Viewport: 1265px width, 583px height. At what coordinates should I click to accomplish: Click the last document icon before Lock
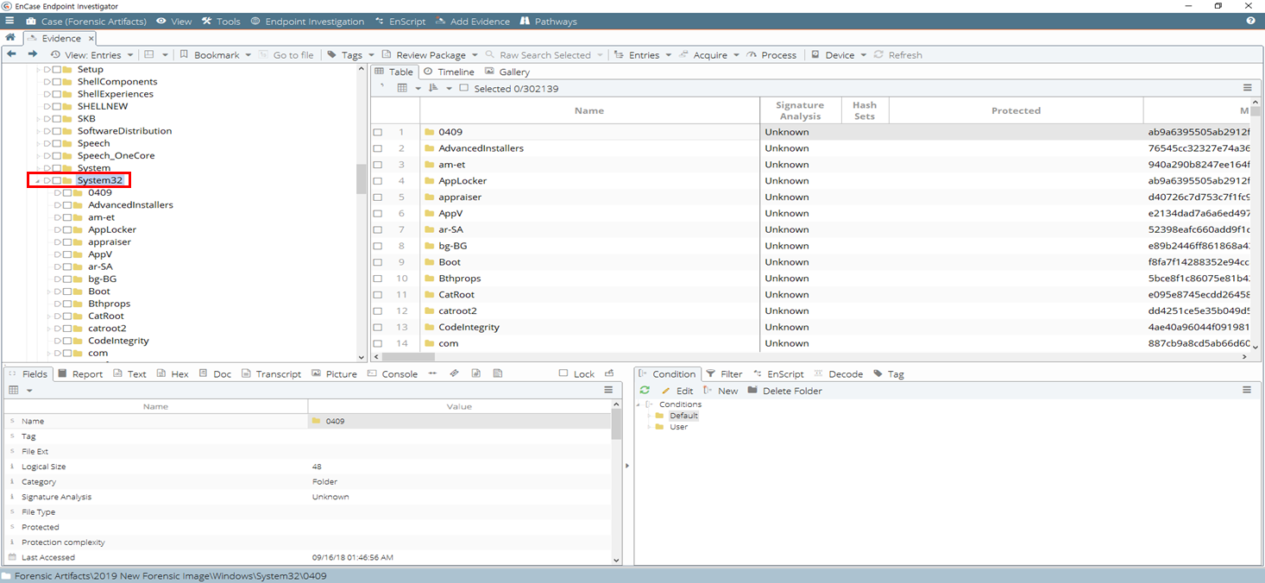coord(498,373)
